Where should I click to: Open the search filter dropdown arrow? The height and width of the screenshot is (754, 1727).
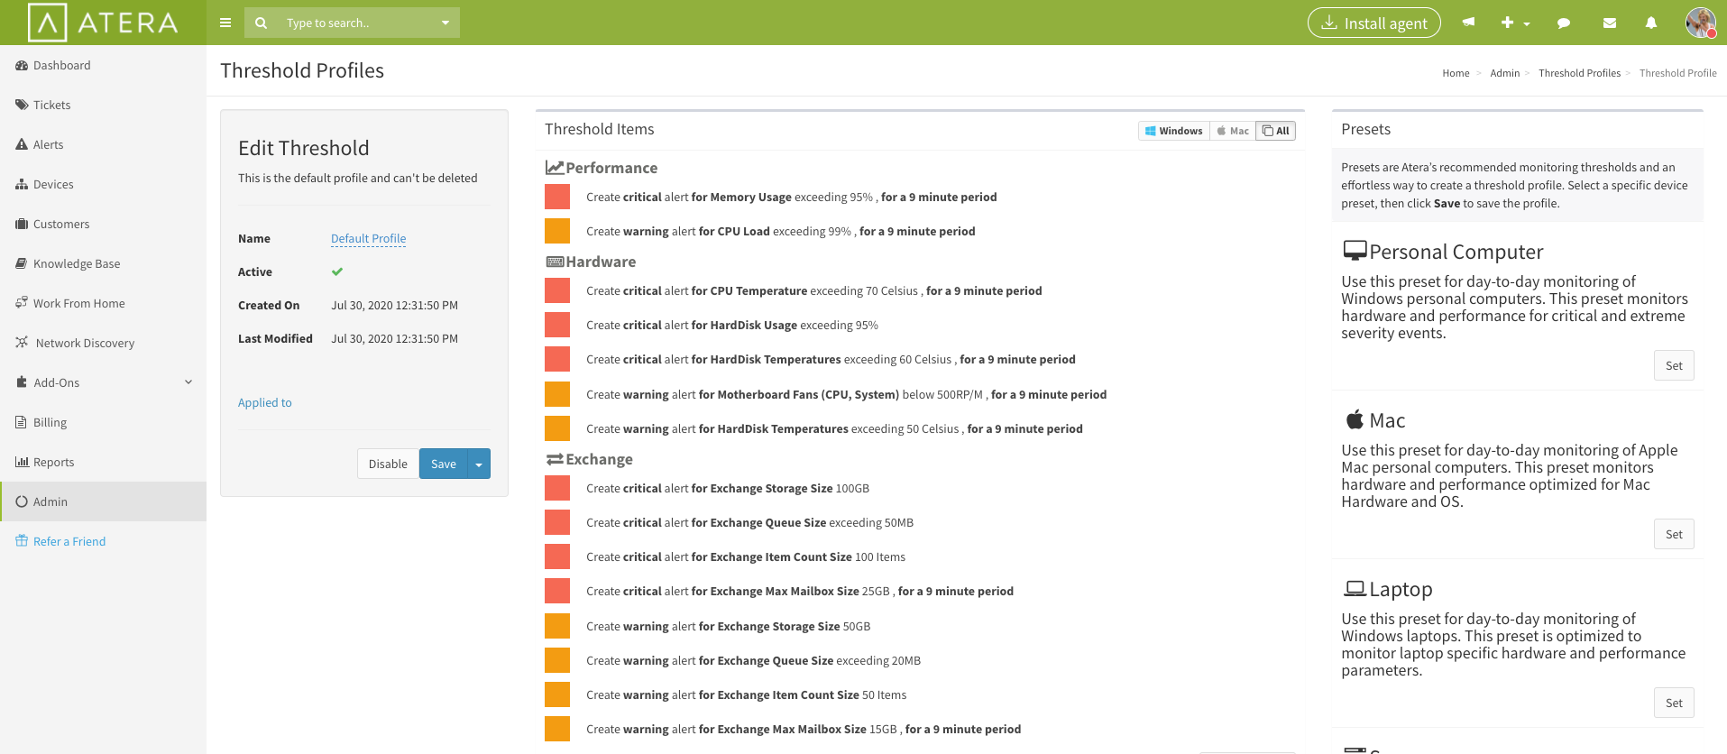pyautogui.click(x=445, y=23)
